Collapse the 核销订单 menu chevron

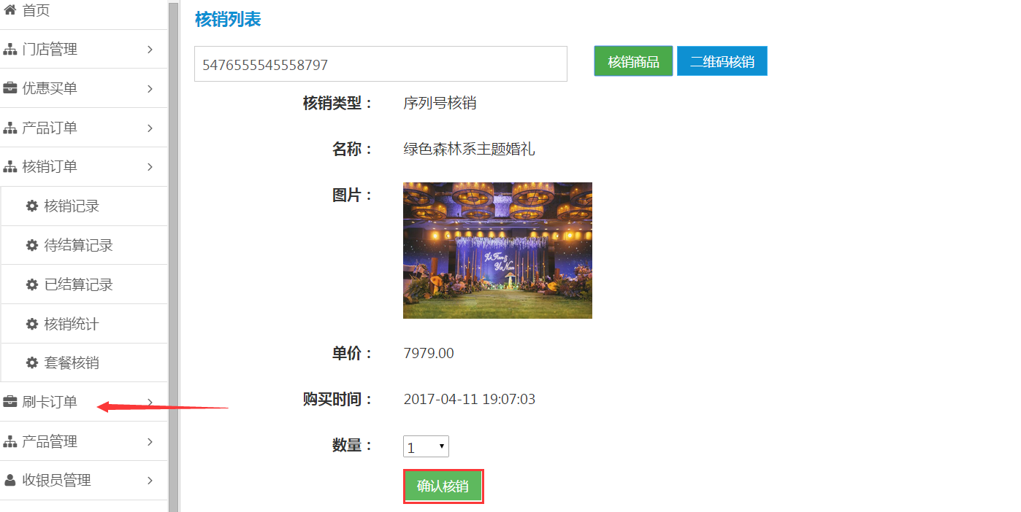coord(150,167)
